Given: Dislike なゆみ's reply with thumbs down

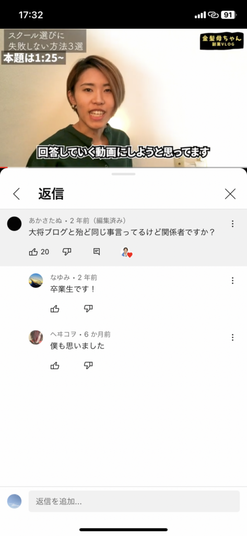Looking at the screenshot, I should tap(88, 309).
